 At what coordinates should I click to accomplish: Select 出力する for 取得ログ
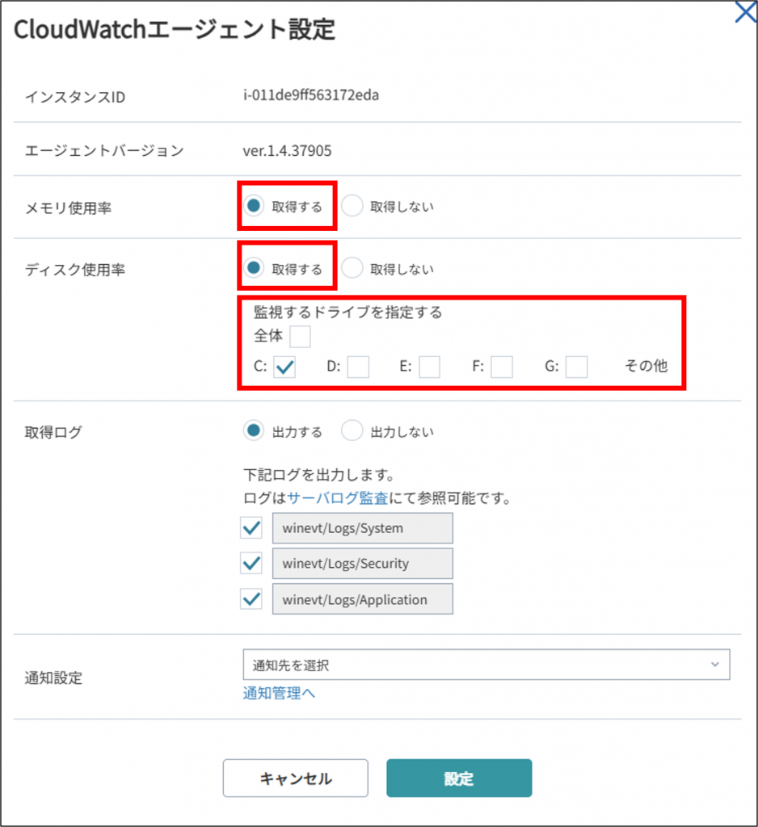pos(255,431)
